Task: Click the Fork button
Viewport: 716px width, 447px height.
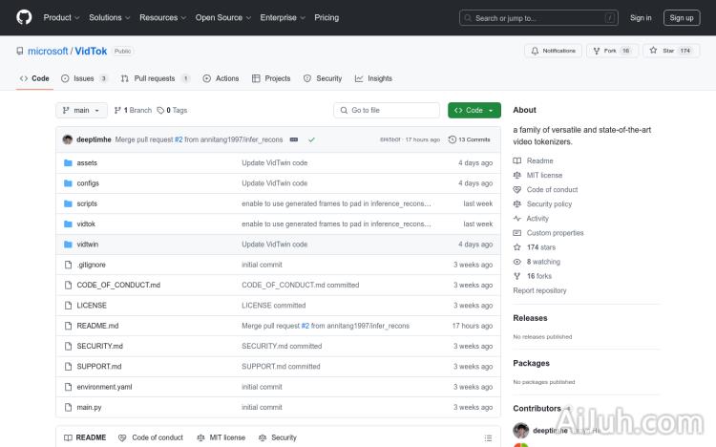Action: pos(611,51)
